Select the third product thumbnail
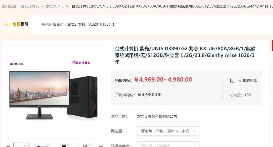This screenshot has height=147, width=273. tap(64, 145)
